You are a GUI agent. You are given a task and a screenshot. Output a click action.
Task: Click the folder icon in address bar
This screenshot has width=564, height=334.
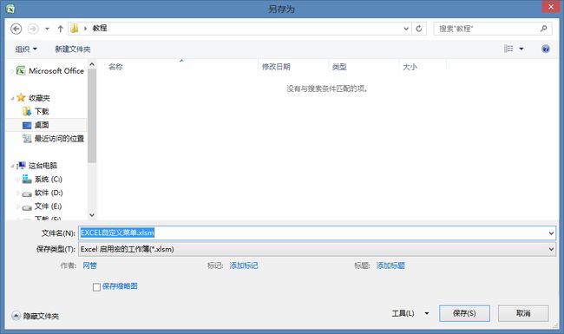point(75,29)
